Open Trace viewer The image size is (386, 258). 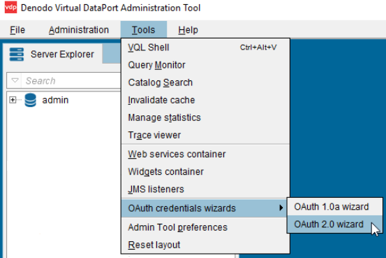point(205,135)
